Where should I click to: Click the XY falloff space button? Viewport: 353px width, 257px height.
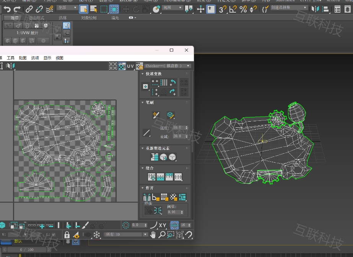click(x=163, y=225)
